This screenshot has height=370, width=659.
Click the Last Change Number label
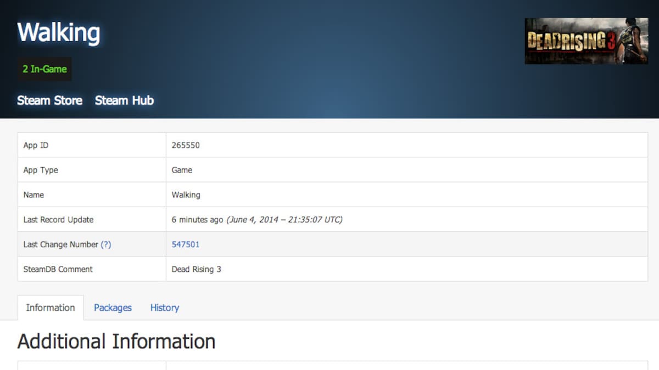[x=61, y=244]
